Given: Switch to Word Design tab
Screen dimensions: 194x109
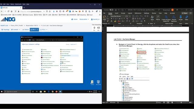Looking at the screenshot, I should pos(123,13).
